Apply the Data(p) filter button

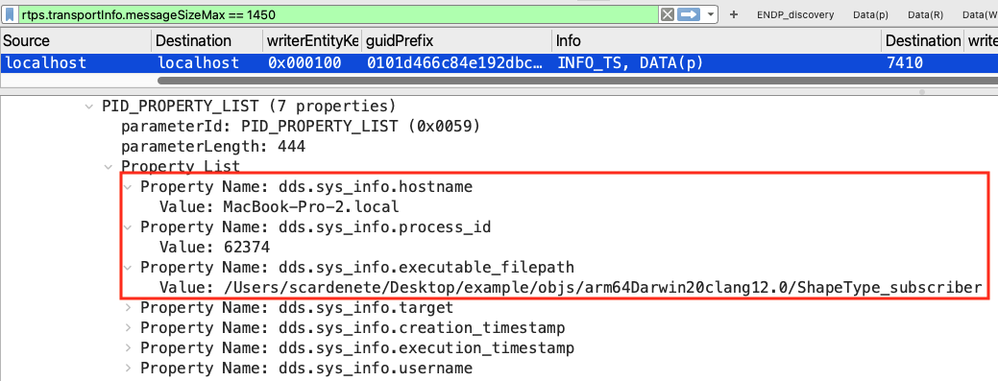pos(870,14)
